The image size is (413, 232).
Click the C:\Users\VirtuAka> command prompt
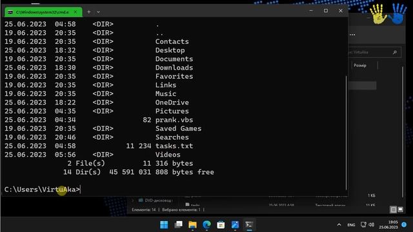click(42, 189)
